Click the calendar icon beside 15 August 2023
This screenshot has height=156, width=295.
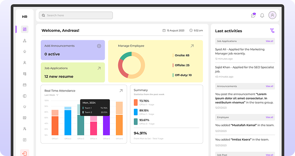(164, 30)
